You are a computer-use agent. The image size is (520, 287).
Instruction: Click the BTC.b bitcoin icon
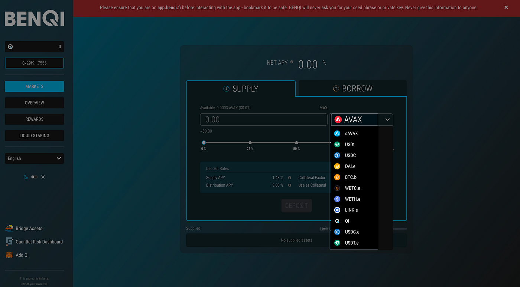pos(337,177)
